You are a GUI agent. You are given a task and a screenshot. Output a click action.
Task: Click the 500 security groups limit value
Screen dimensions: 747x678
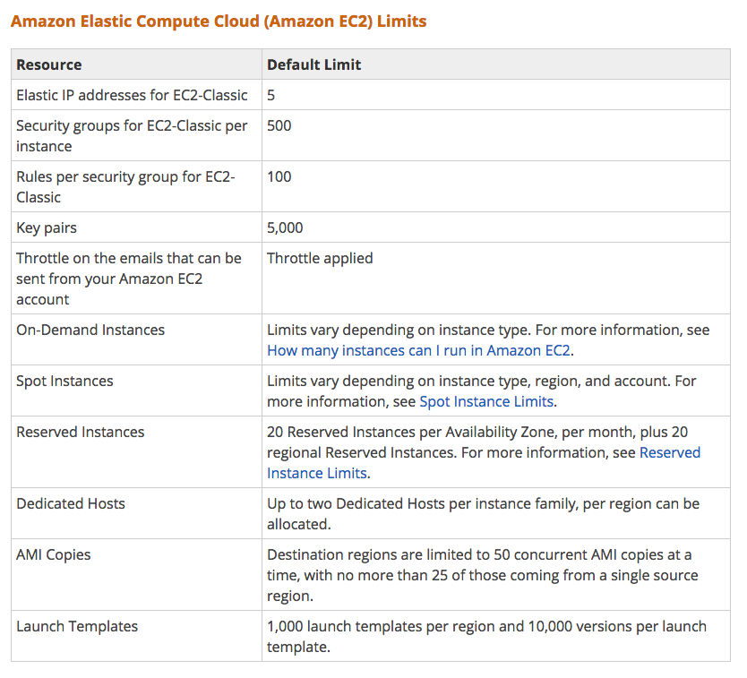(x=279, y=125)
